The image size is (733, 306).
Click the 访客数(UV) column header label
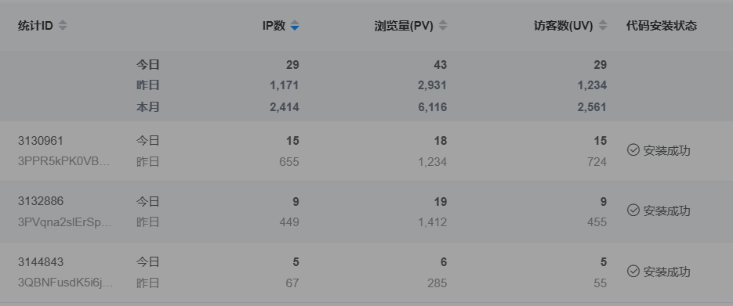564,26
